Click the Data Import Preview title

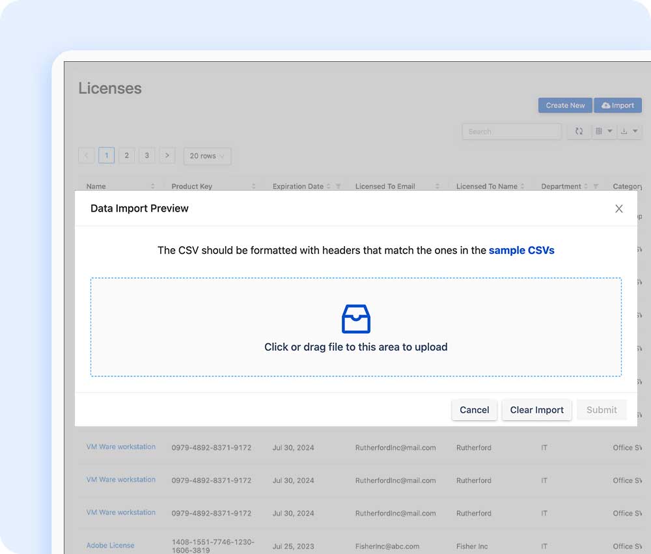139,208
